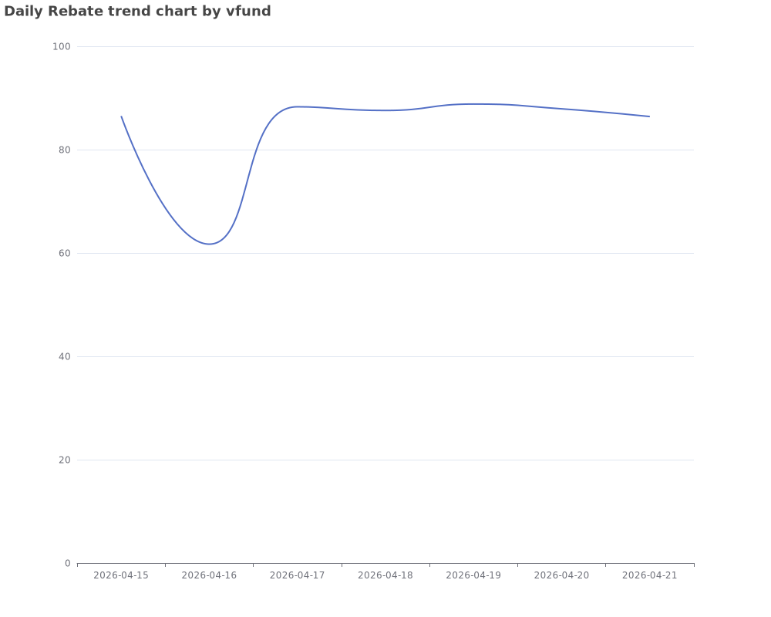Click the chart title 'Daily Rebate trend chart by vfund'
The image size is (771, 617).
click(x=137, y=12)
